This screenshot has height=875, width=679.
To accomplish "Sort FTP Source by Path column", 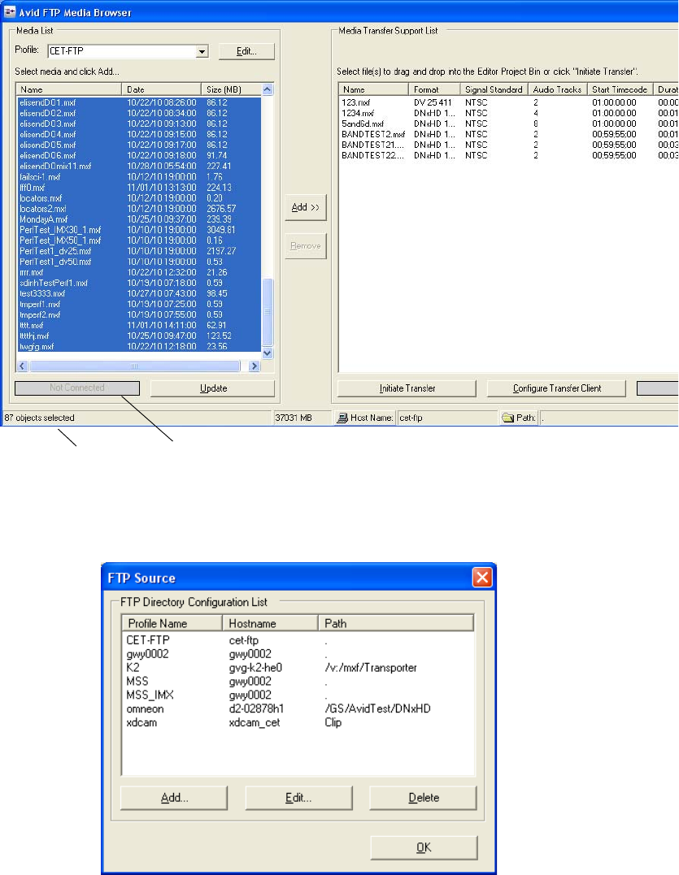I will click(396, 623).
